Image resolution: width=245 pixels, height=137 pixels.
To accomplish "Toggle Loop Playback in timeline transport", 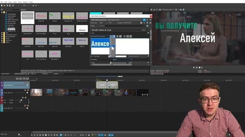I will pos(34,135).
